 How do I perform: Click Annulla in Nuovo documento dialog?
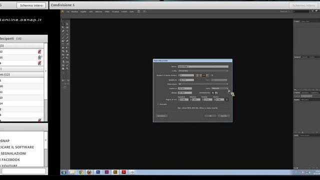223,115
